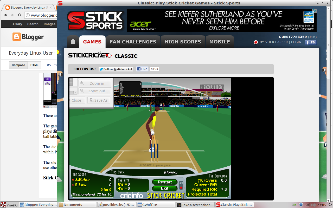Click the Facebook Like button
Image resolution: width=333 pixels, height=208 pixels.
click(142, 69)
